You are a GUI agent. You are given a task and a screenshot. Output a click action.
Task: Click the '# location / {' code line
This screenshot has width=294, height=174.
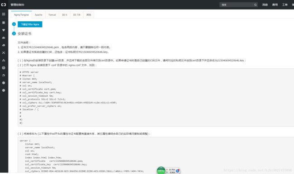click(29, 109)
